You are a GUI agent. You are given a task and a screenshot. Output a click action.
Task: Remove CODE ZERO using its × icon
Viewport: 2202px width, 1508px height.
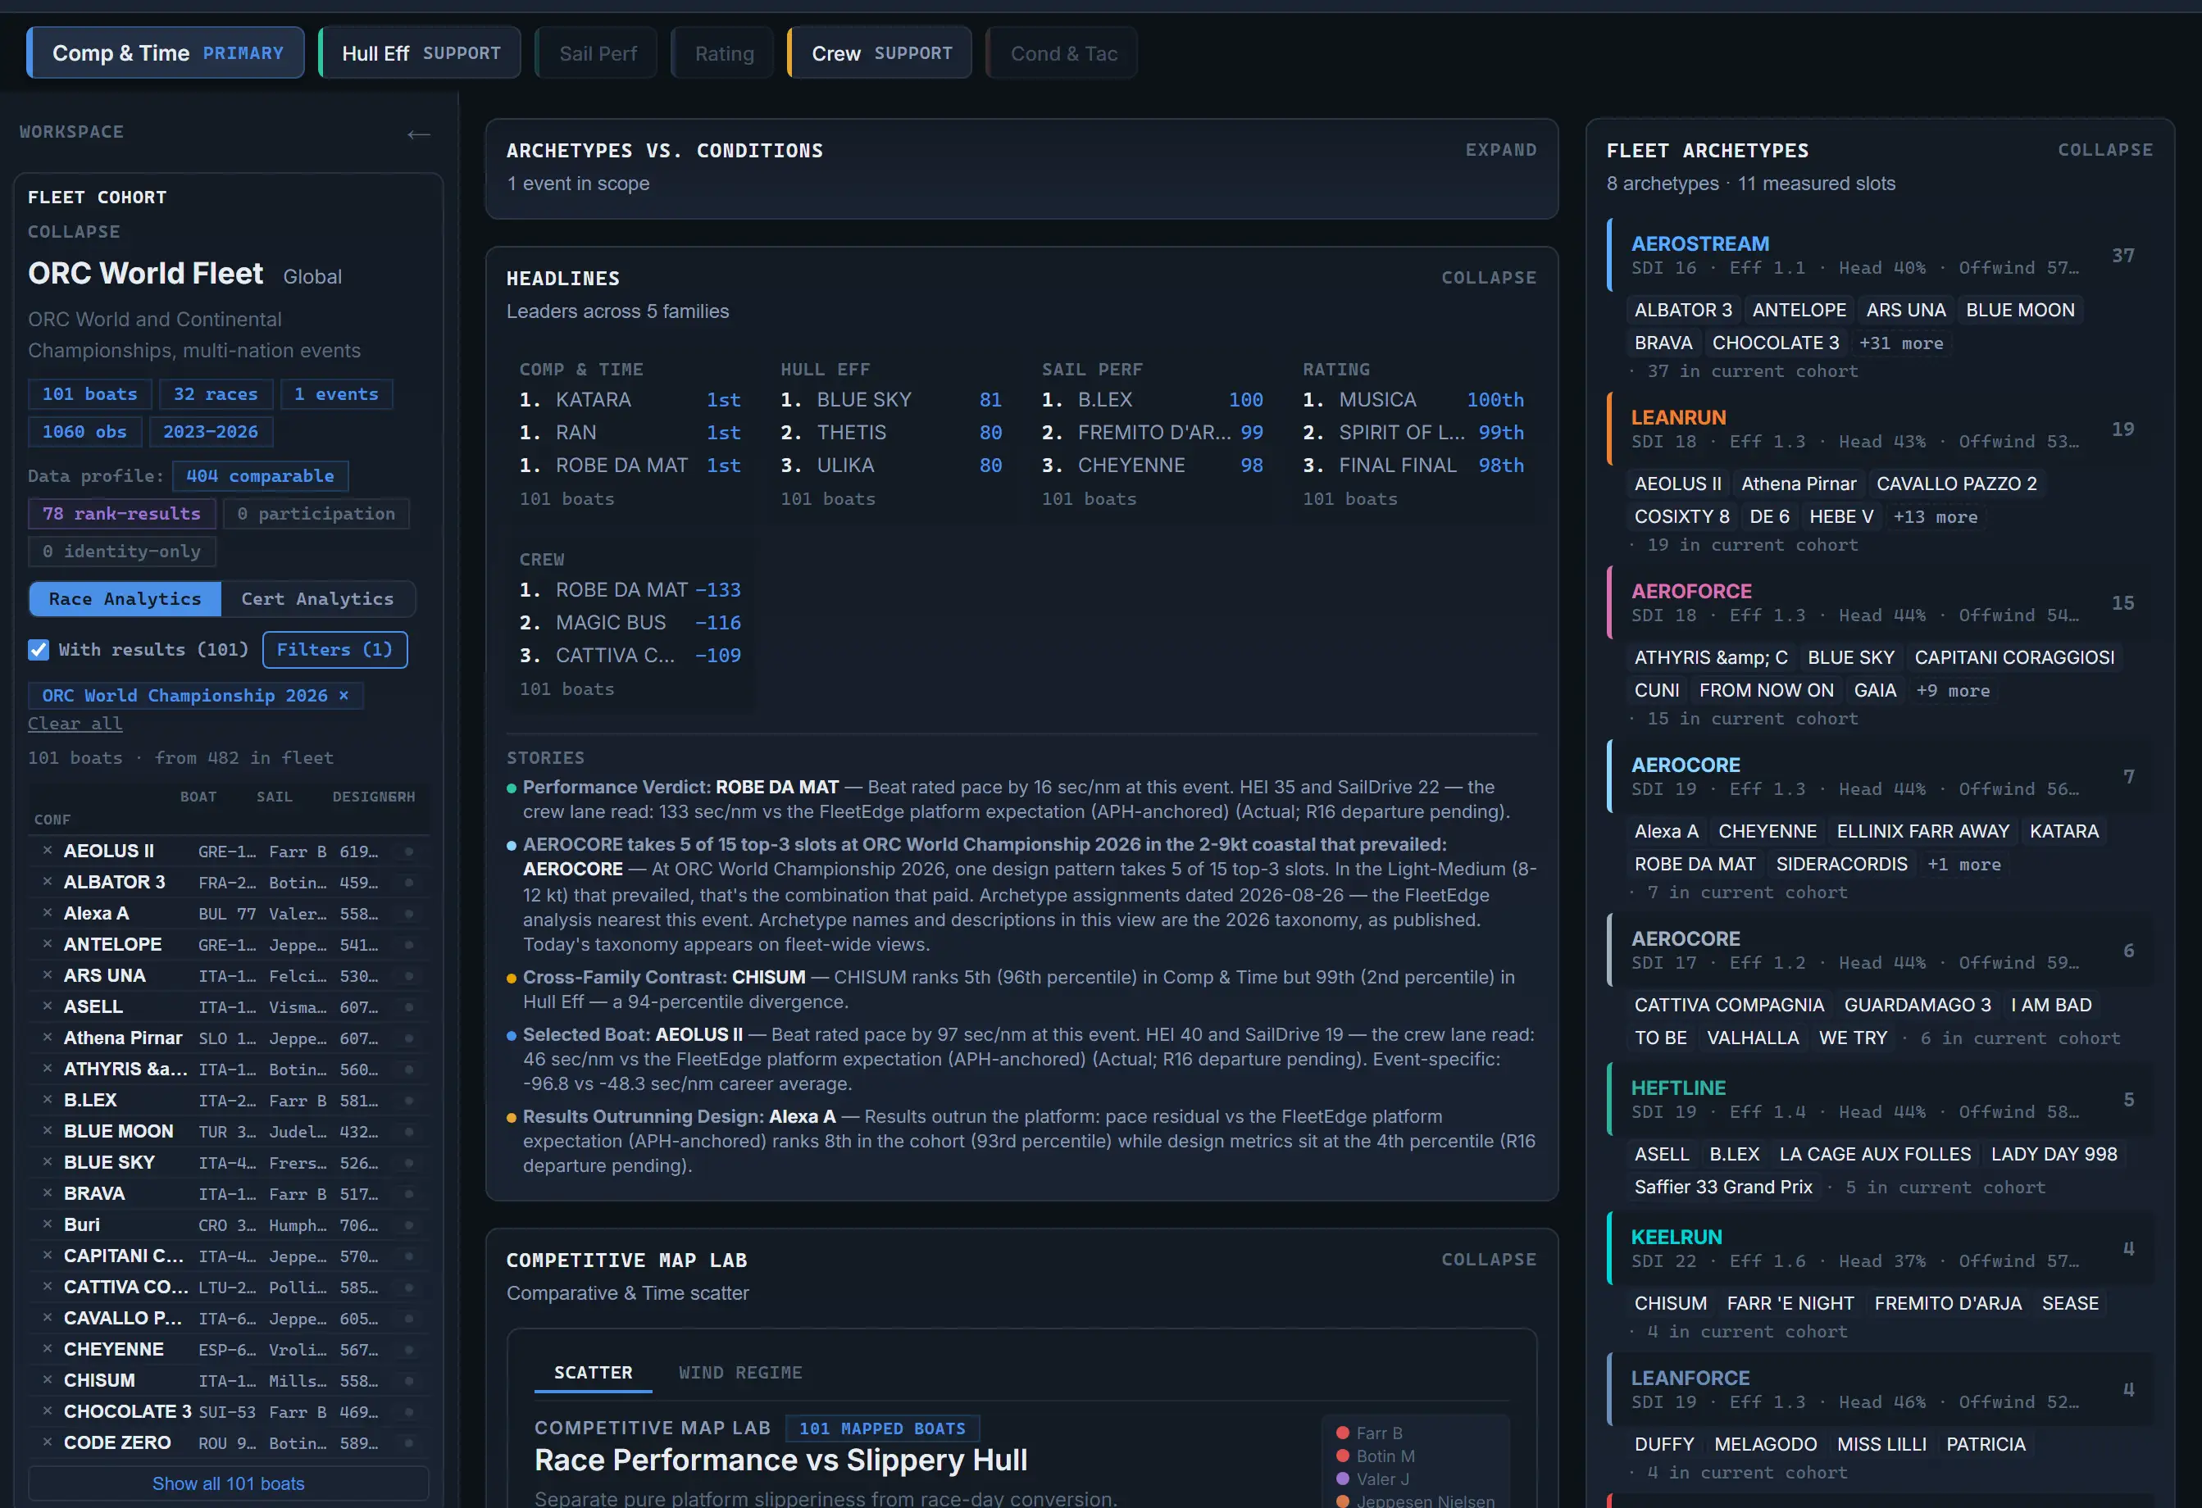tap(48, 1442)
